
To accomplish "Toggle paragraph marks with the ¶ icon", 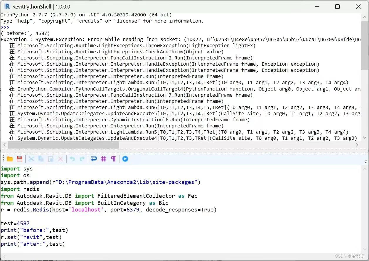I will [x=113, y=158].
